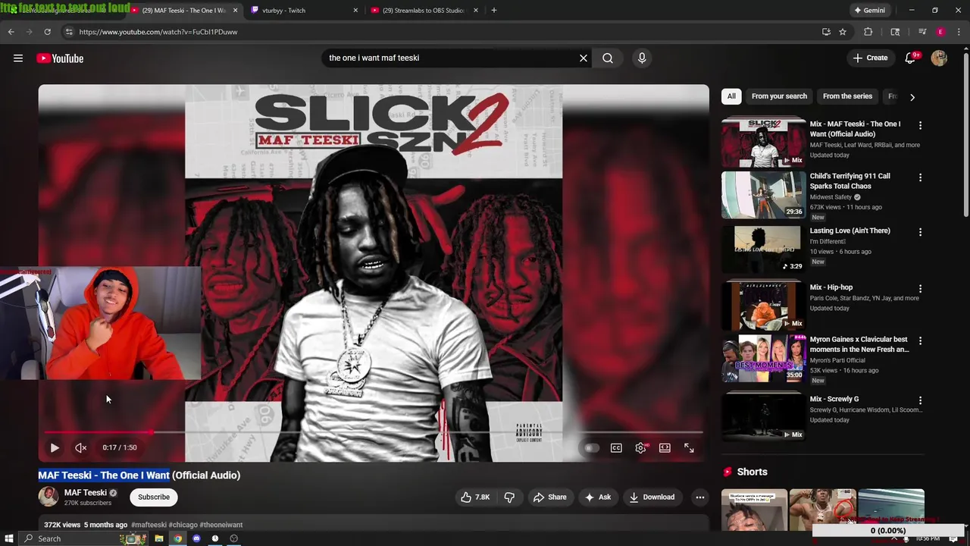970x546 pixels.
Task: Open options for Mix - Hip-hop
Action: coord(920,289)
